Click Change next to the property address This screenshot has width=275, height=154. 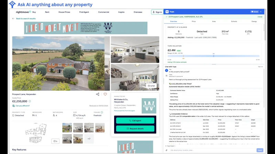[260, 17]
